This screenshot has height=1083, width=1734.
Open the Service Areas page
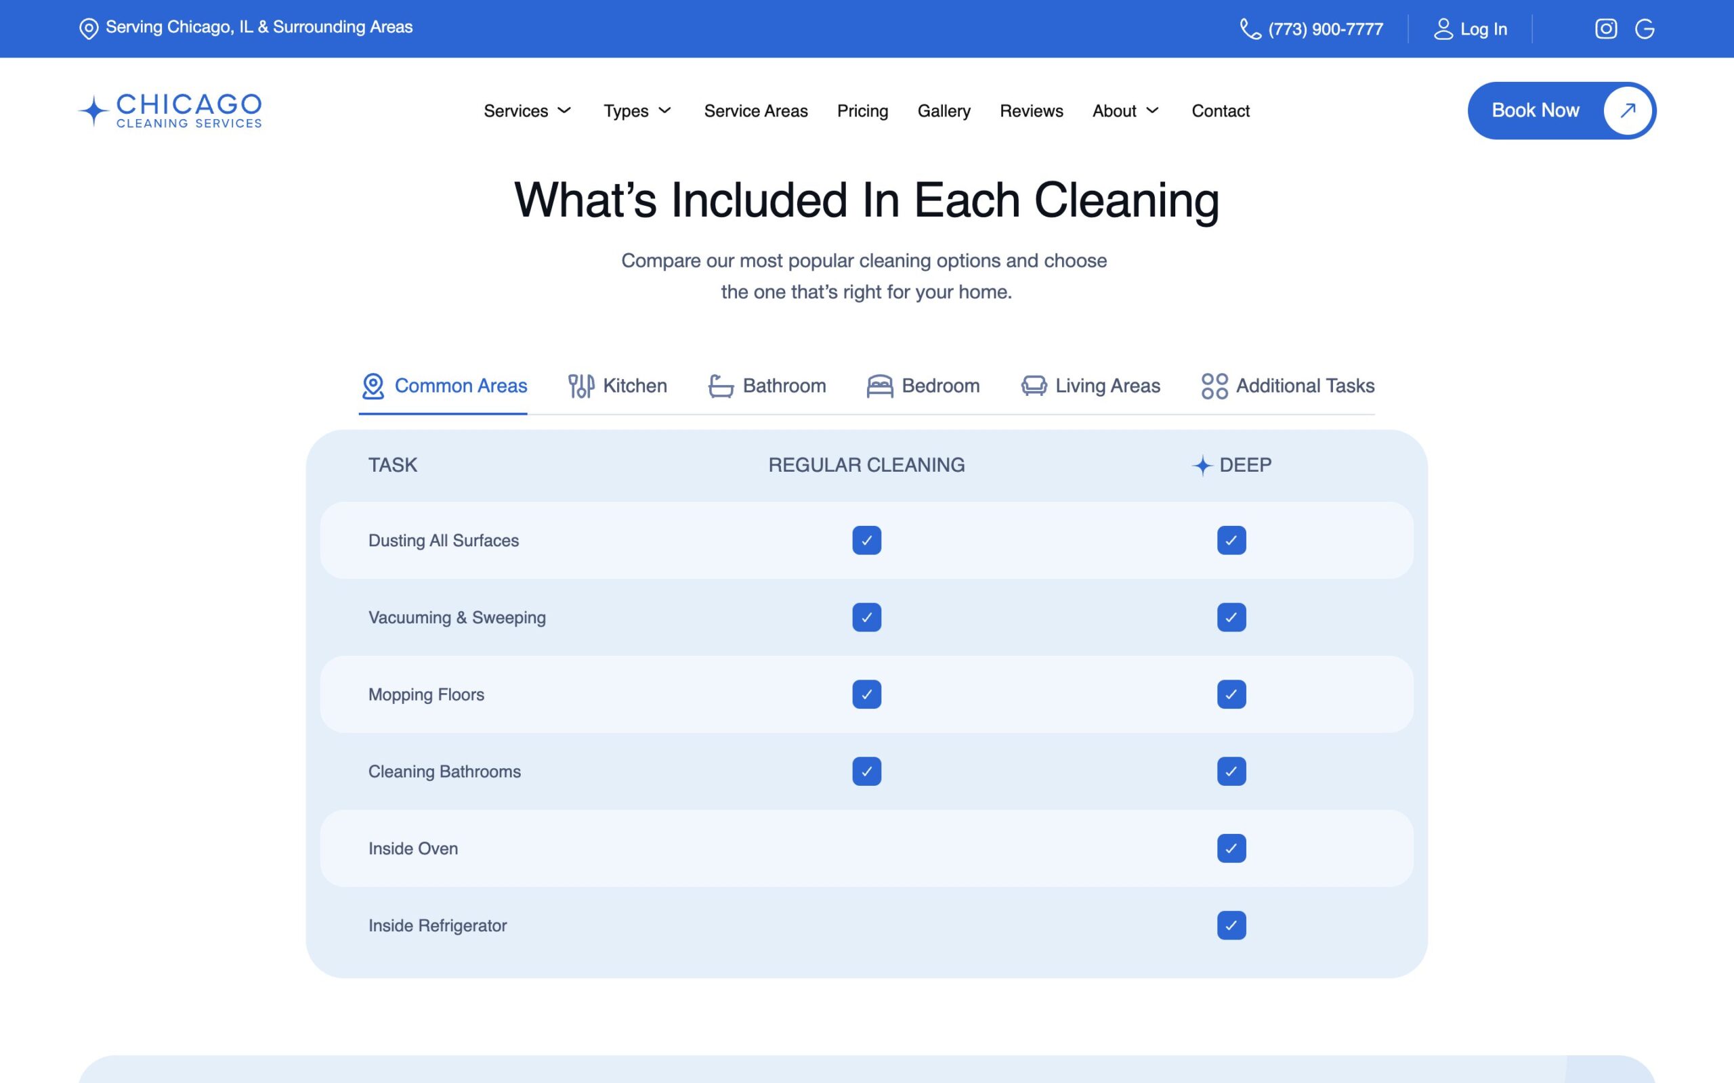(755, 111)
